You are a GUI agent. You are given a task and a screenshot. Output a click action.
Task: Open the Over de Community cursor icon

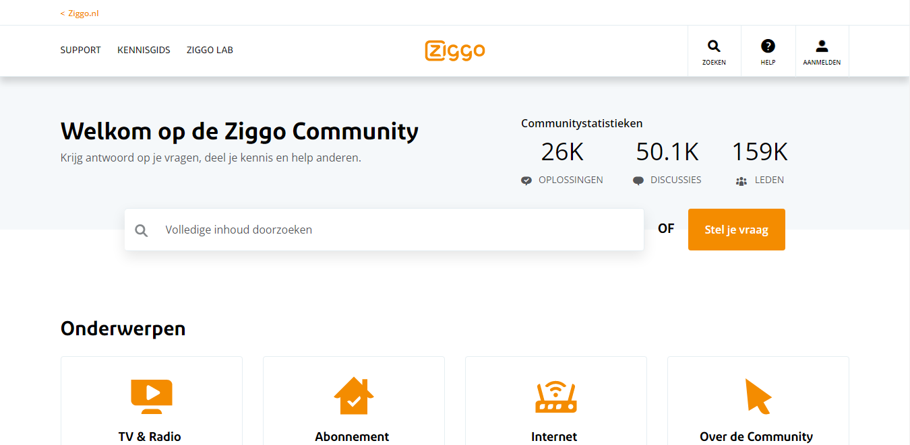(x=758, y=397)
